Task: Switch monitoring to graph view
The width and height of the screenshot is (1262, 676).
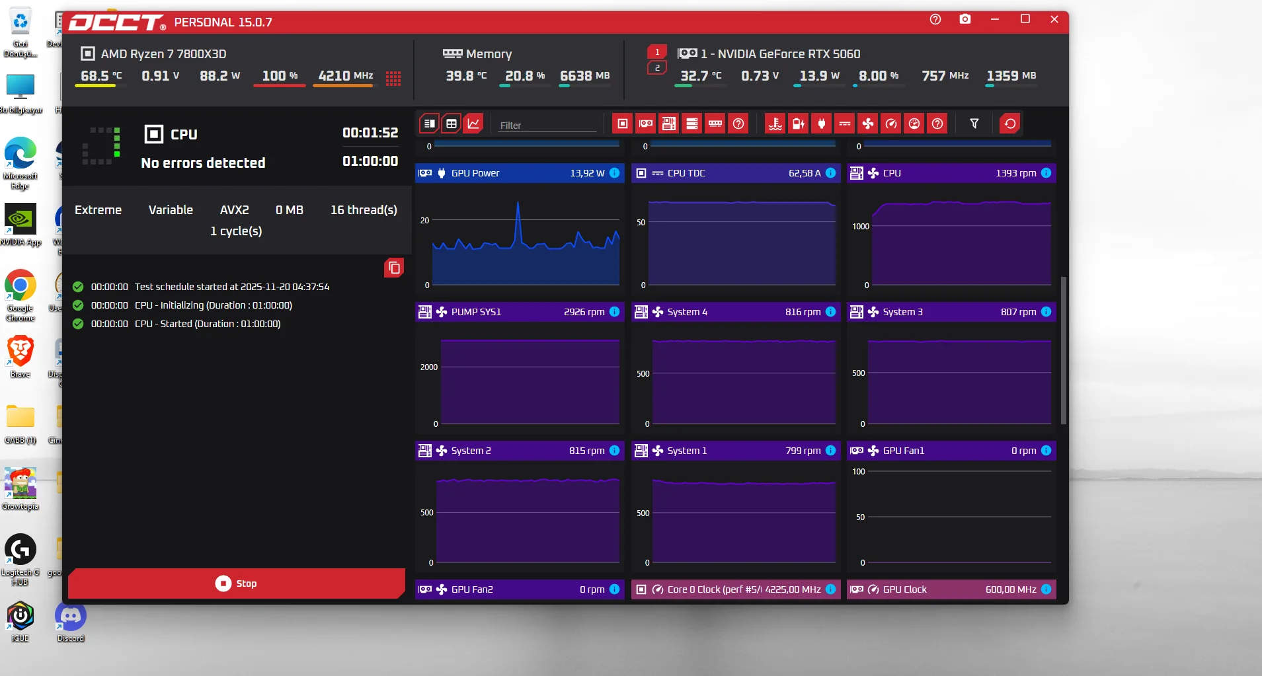Action: click(x=474, y=124)
